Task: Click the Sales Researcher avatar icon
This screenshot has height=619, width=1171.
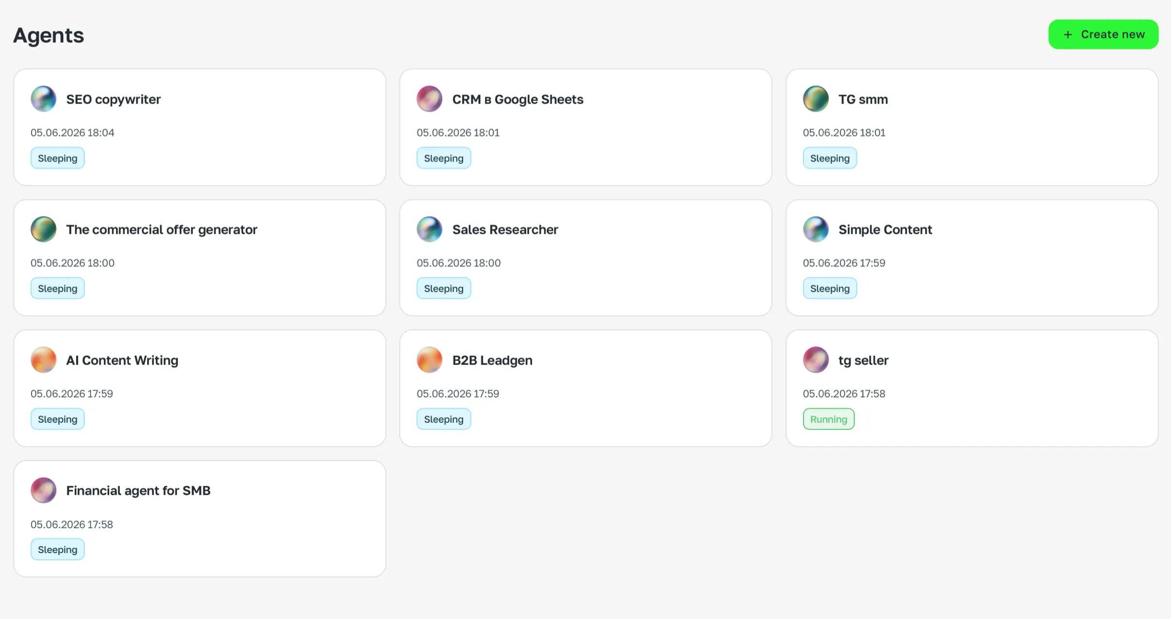Action: click(x=429, y=229)
